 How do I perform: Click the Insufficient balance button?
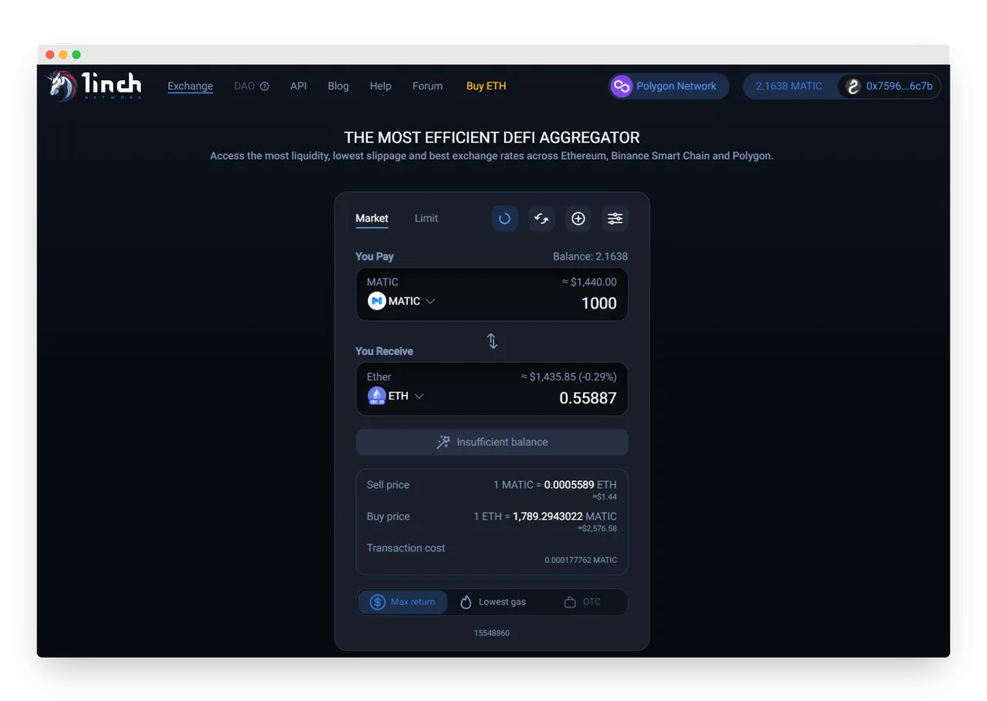[x=492, y=442]
